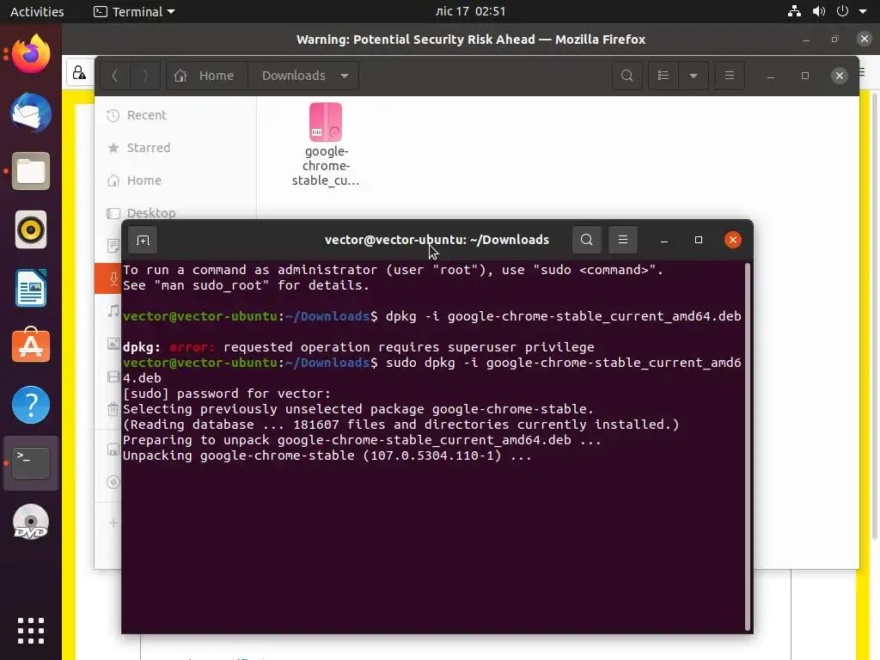Open search in the Terminal header
Screen dimensions: 880x660
coord(586,241)
